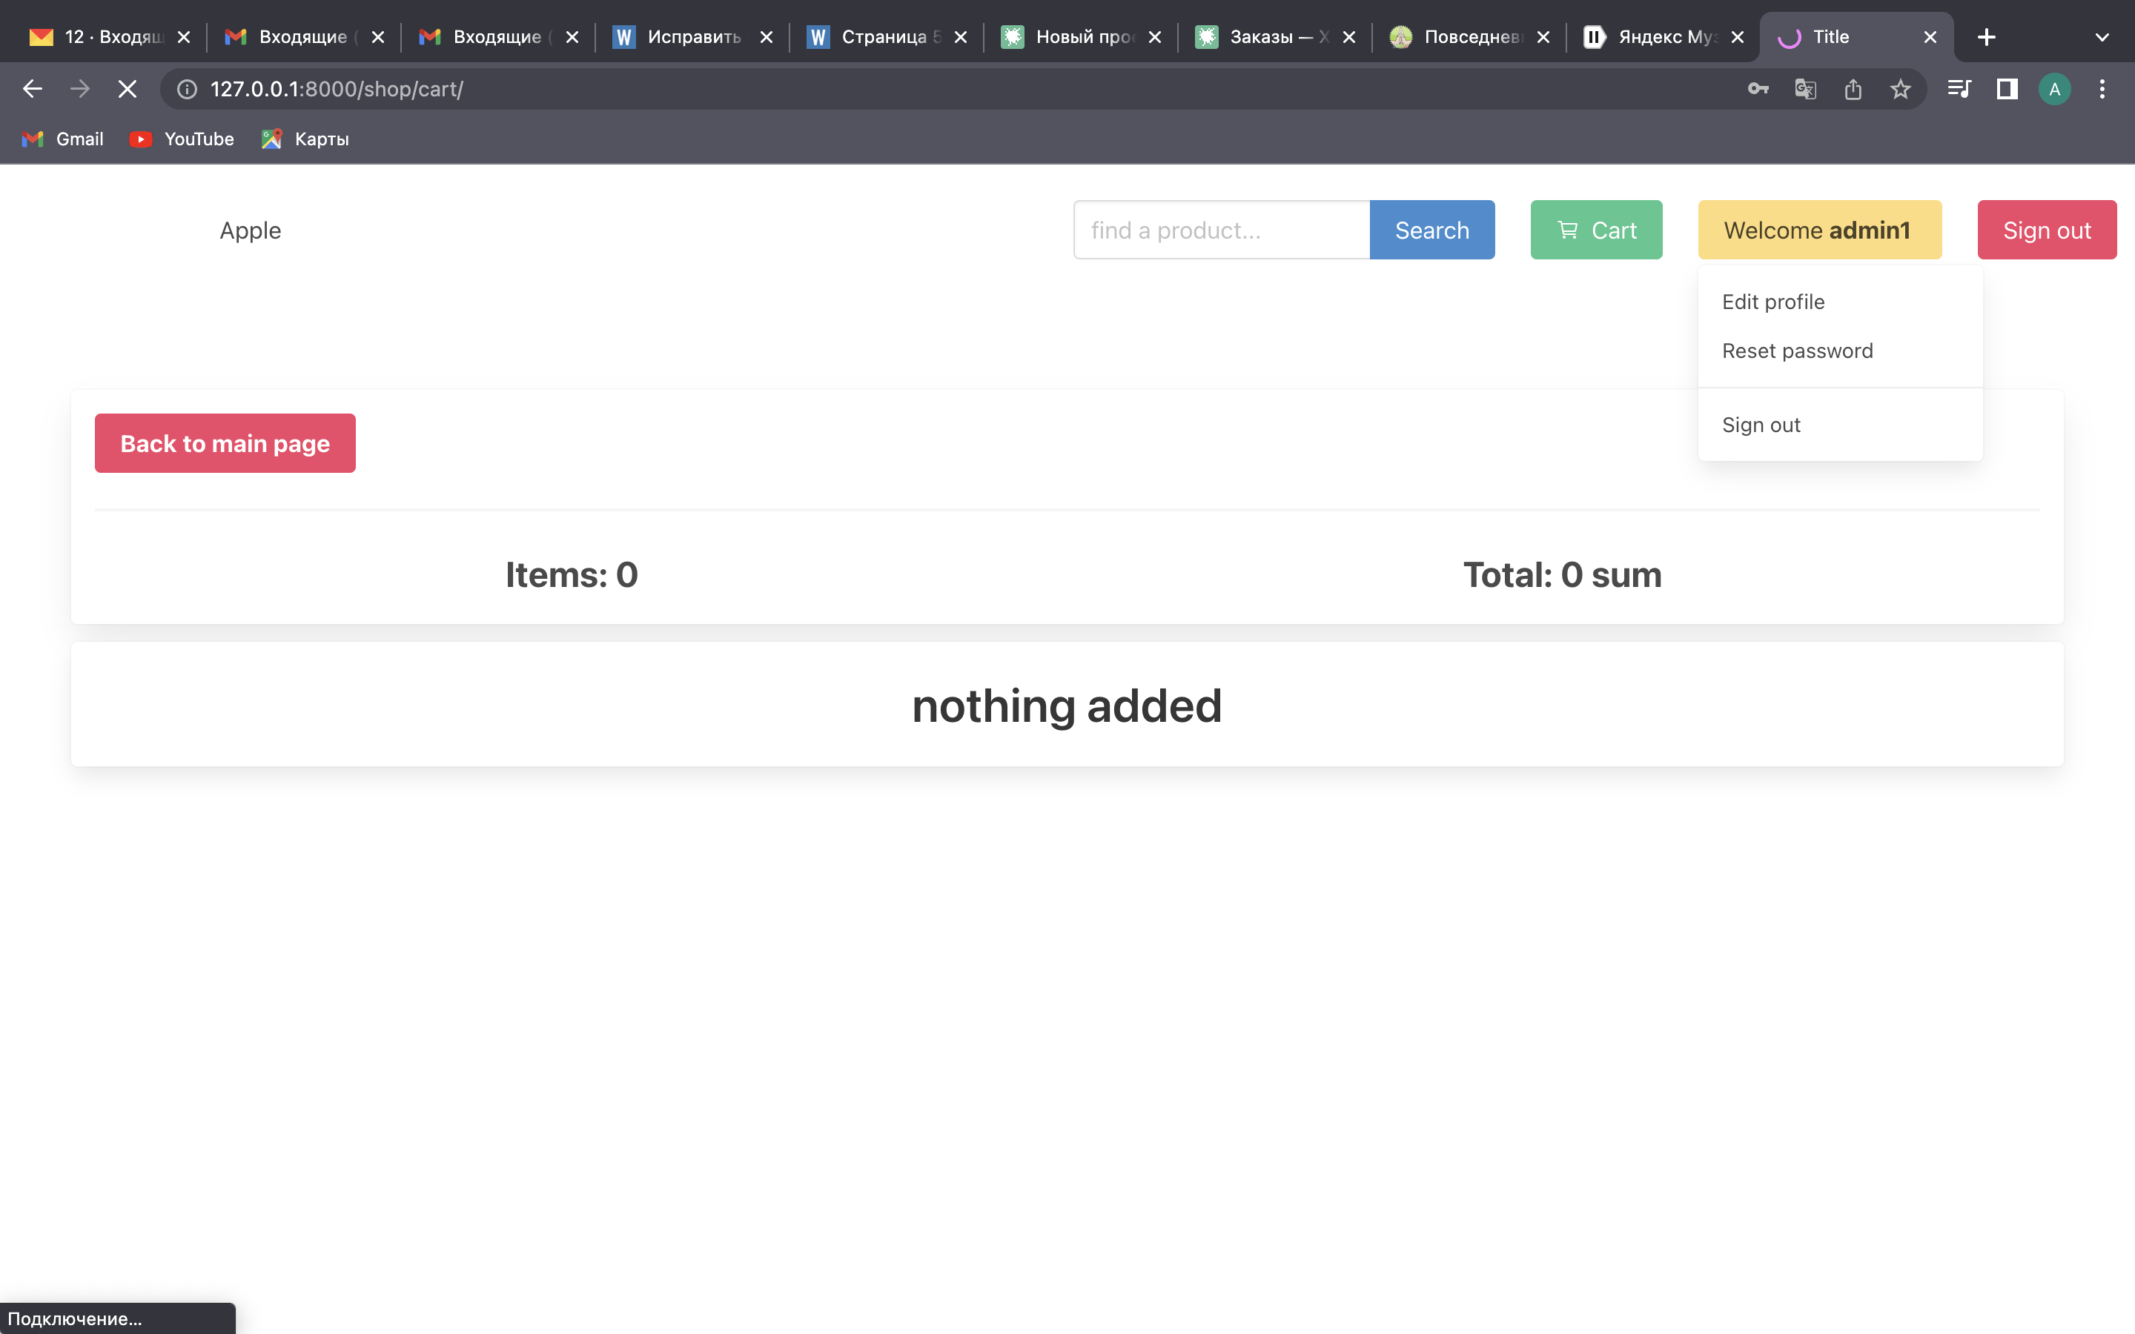Click the Google Translate icon
The image size is (2135, 1334).
tap(1805, 89)
